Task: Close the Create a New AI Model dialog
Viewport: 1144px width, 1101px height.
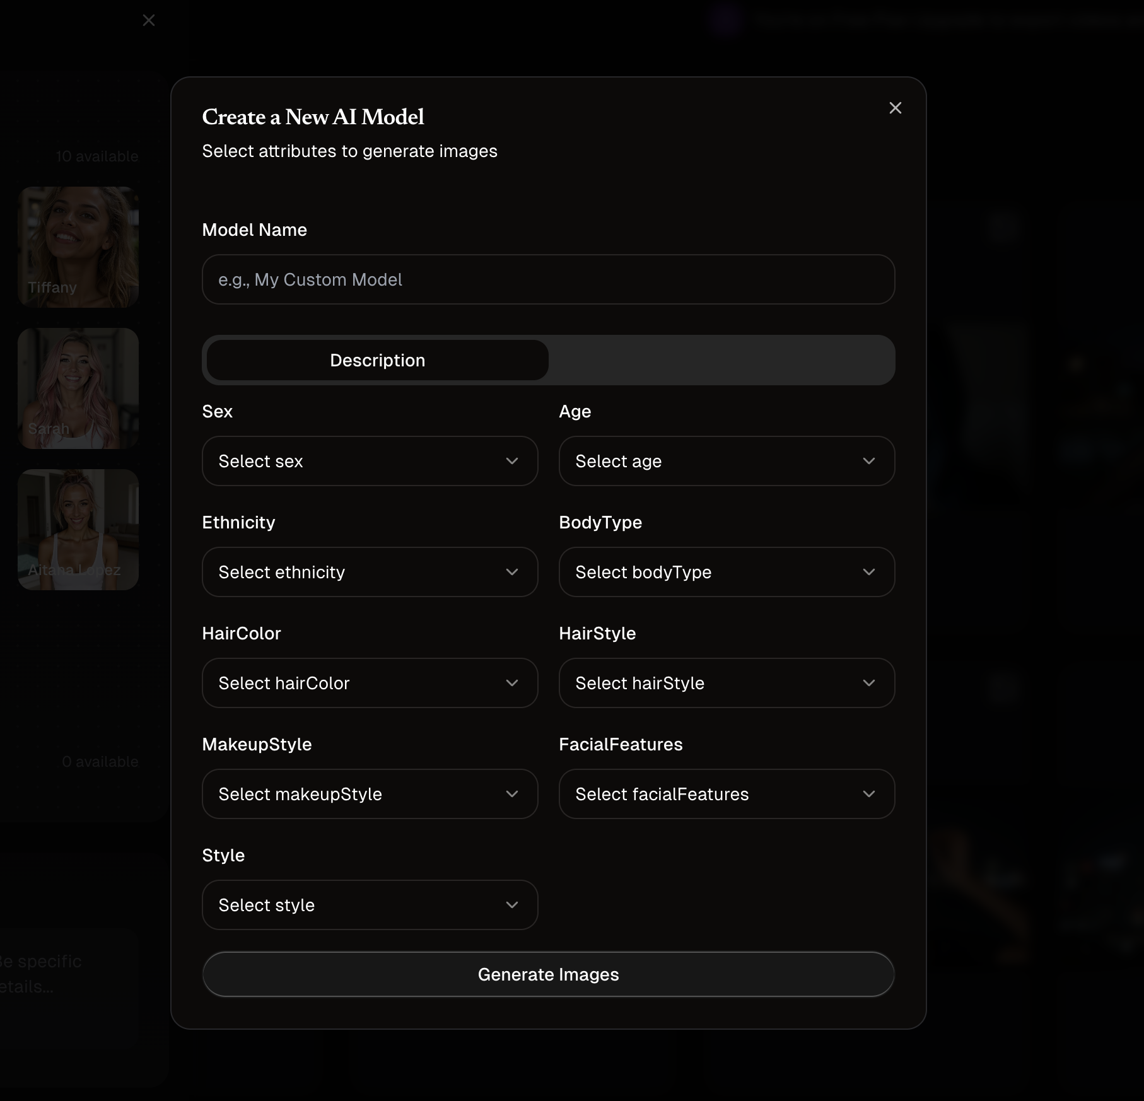Action: pos(895,108)
